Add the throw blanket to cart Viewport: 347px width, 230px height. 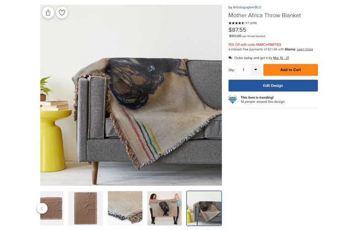[x=290, y=70]
